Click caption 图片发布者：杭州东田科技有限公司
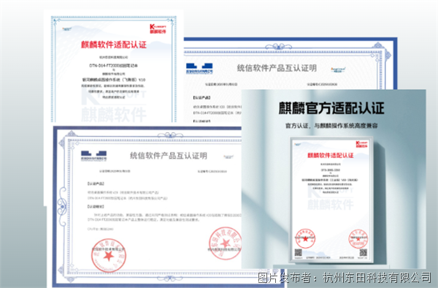Image resolution: width=438 pixels, height=288 pixels. tap(345, 278)
